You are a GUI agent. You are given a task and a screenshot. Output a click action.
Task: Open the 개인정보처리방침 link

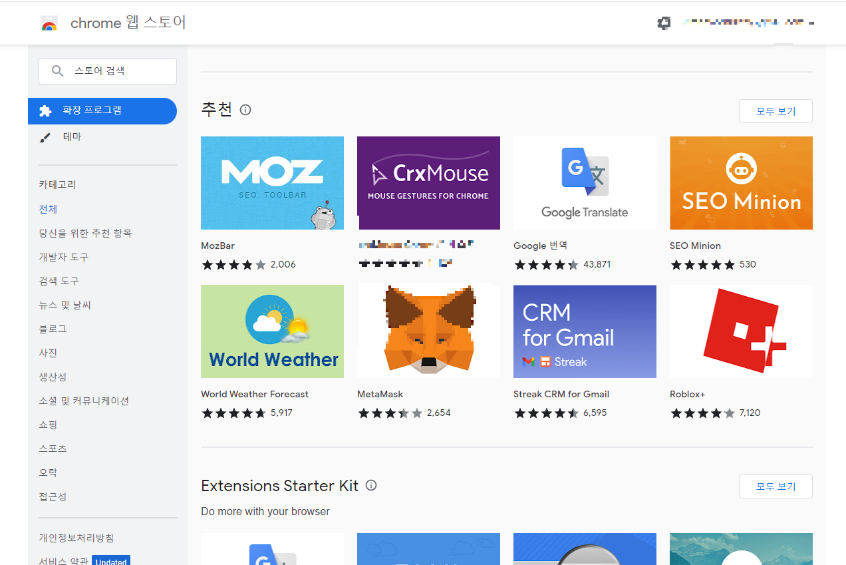tap(76, 538)
